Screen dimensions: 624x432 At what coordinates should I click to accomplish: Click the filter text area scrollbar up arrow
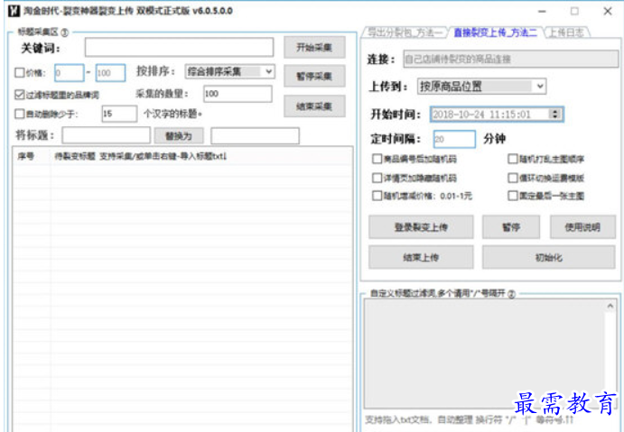click(x=610, y=306)
